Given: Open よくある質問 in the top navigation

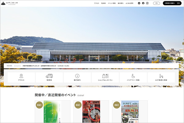Looking at the screenshot, I should coord(129,3).
